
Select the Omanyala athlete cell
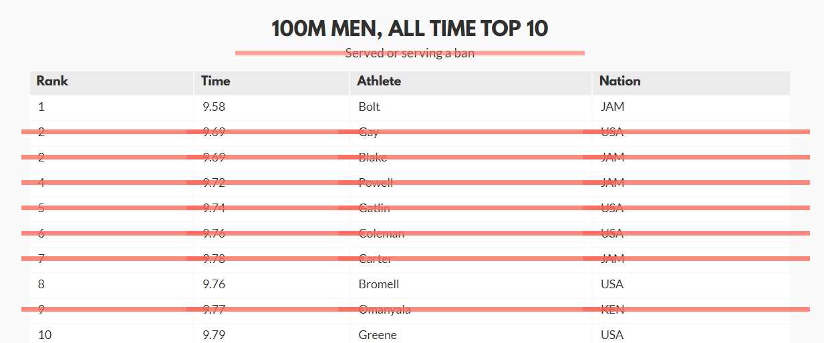click(x=384, y=310)
